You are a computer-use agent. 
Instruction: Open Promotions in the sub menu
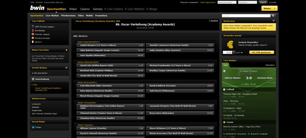(x=101, y=16)
